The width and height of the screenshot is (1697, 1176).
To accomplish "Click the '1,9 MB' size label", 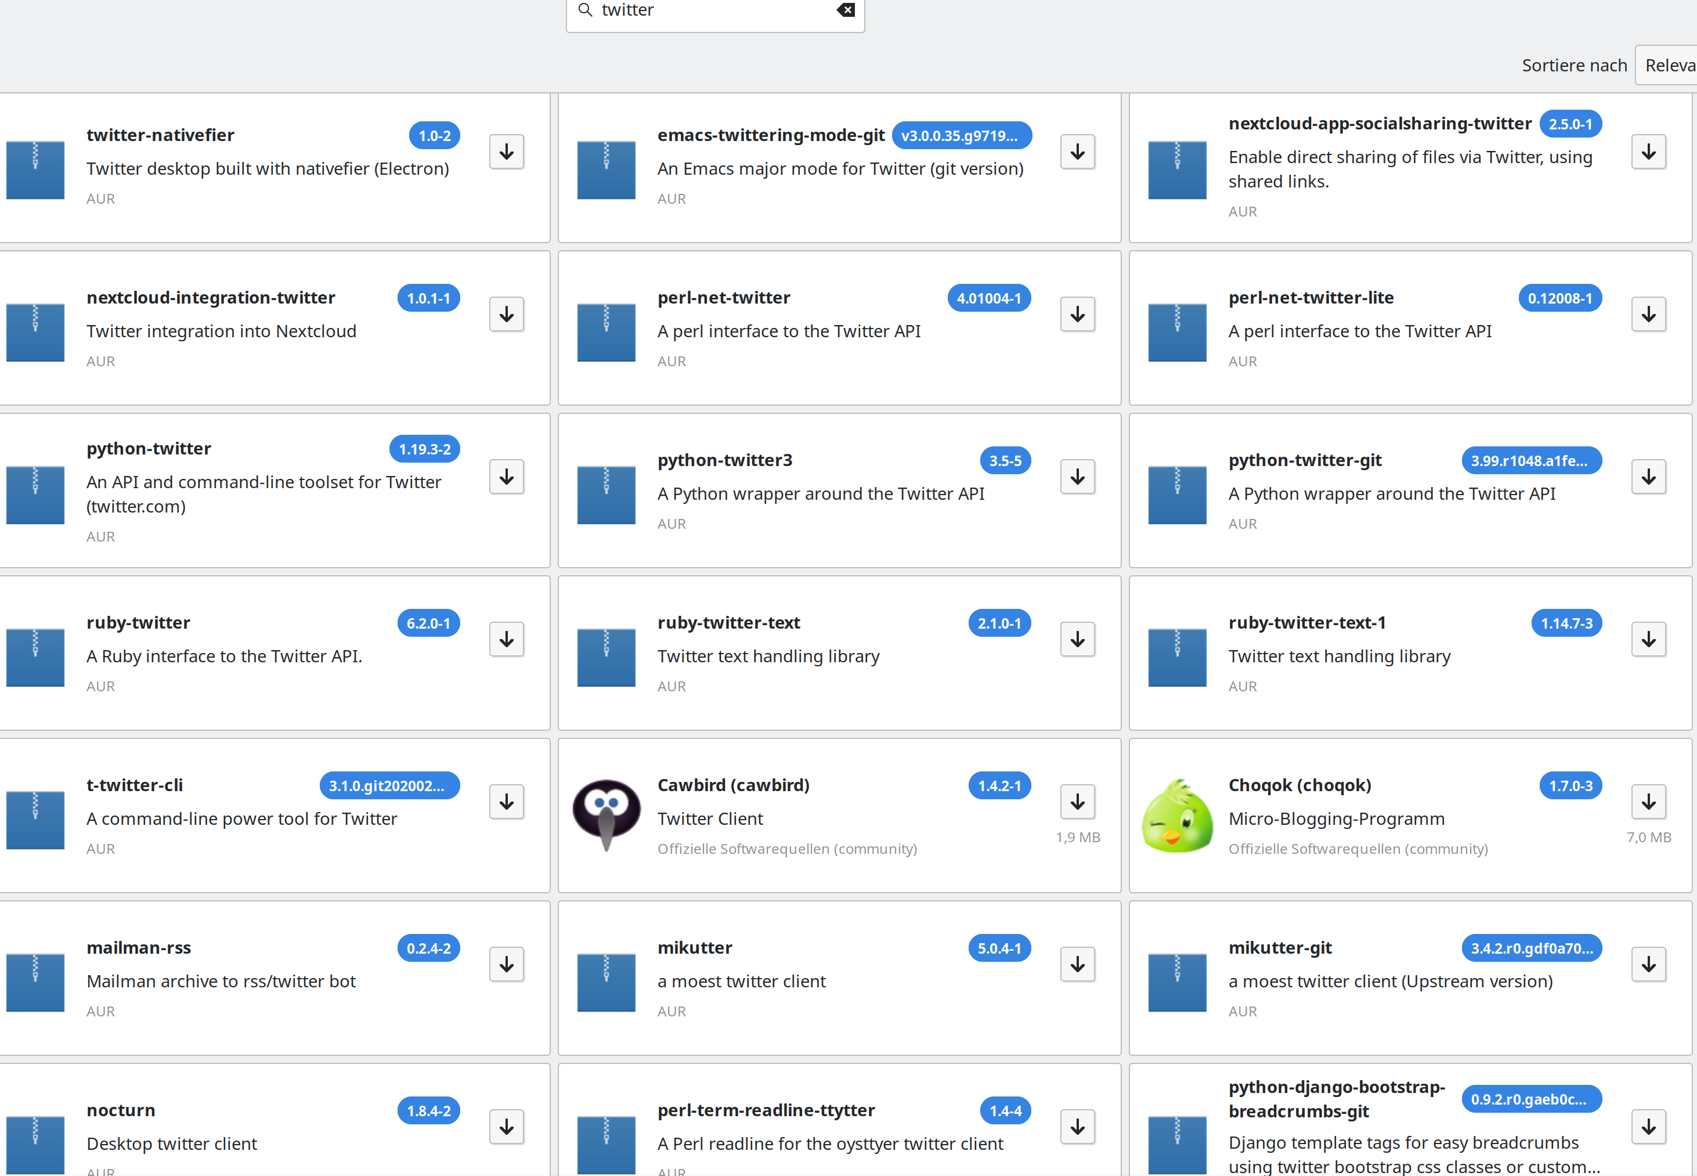I will tap(1078, 837).
